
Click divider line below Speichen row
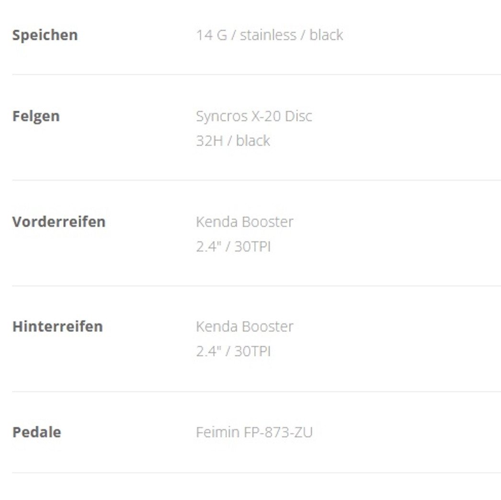coord(256,74)
